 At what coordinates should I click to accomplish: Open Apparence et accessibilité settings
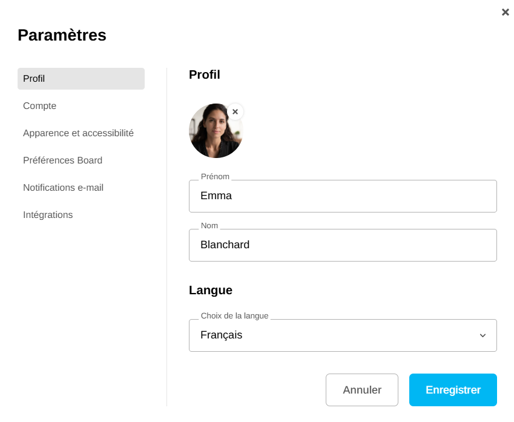[78, 133]
